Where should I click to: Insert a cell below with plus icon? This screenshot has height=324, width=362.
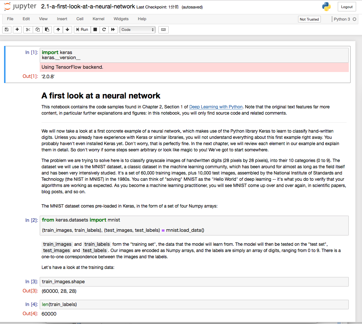[17, 29]
